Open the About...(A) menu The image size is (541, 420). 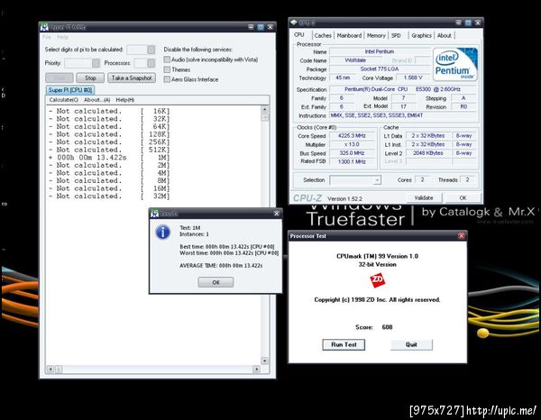point(97,100)
